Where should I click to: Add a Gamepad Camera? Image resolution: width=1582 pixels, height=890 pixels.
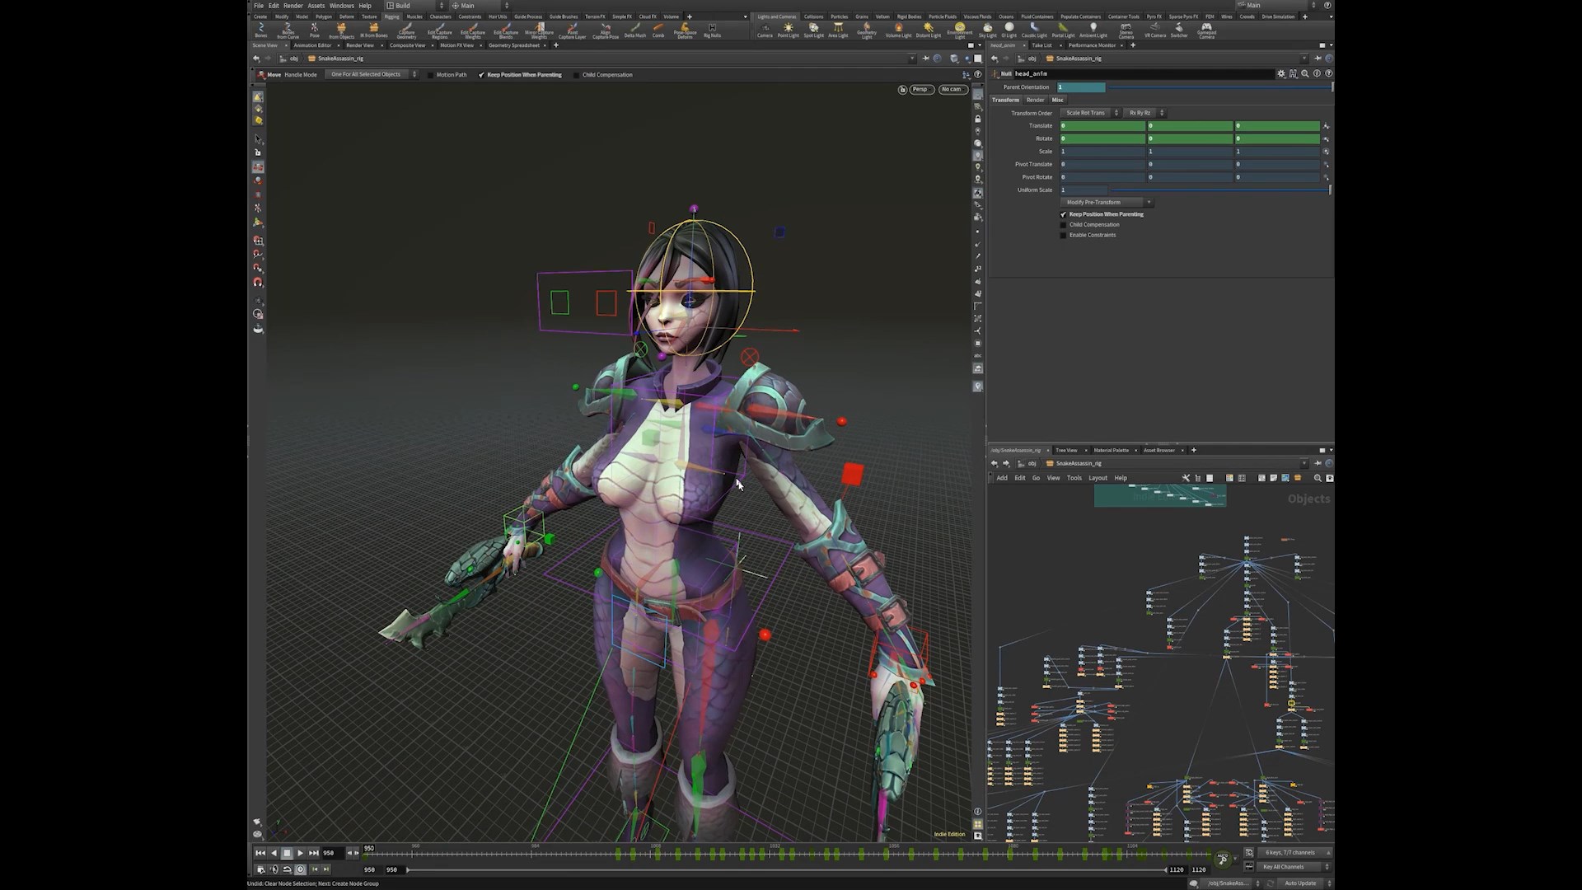pyautogui.click(x=1206, y=30)
